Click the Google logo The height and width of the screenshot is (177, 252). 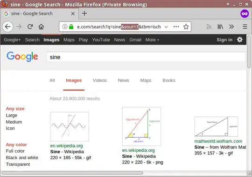[x=22, y=57]
